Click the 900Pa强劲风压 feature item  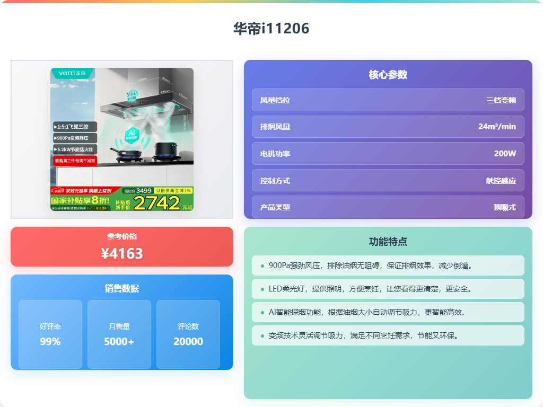coord(388,266)
